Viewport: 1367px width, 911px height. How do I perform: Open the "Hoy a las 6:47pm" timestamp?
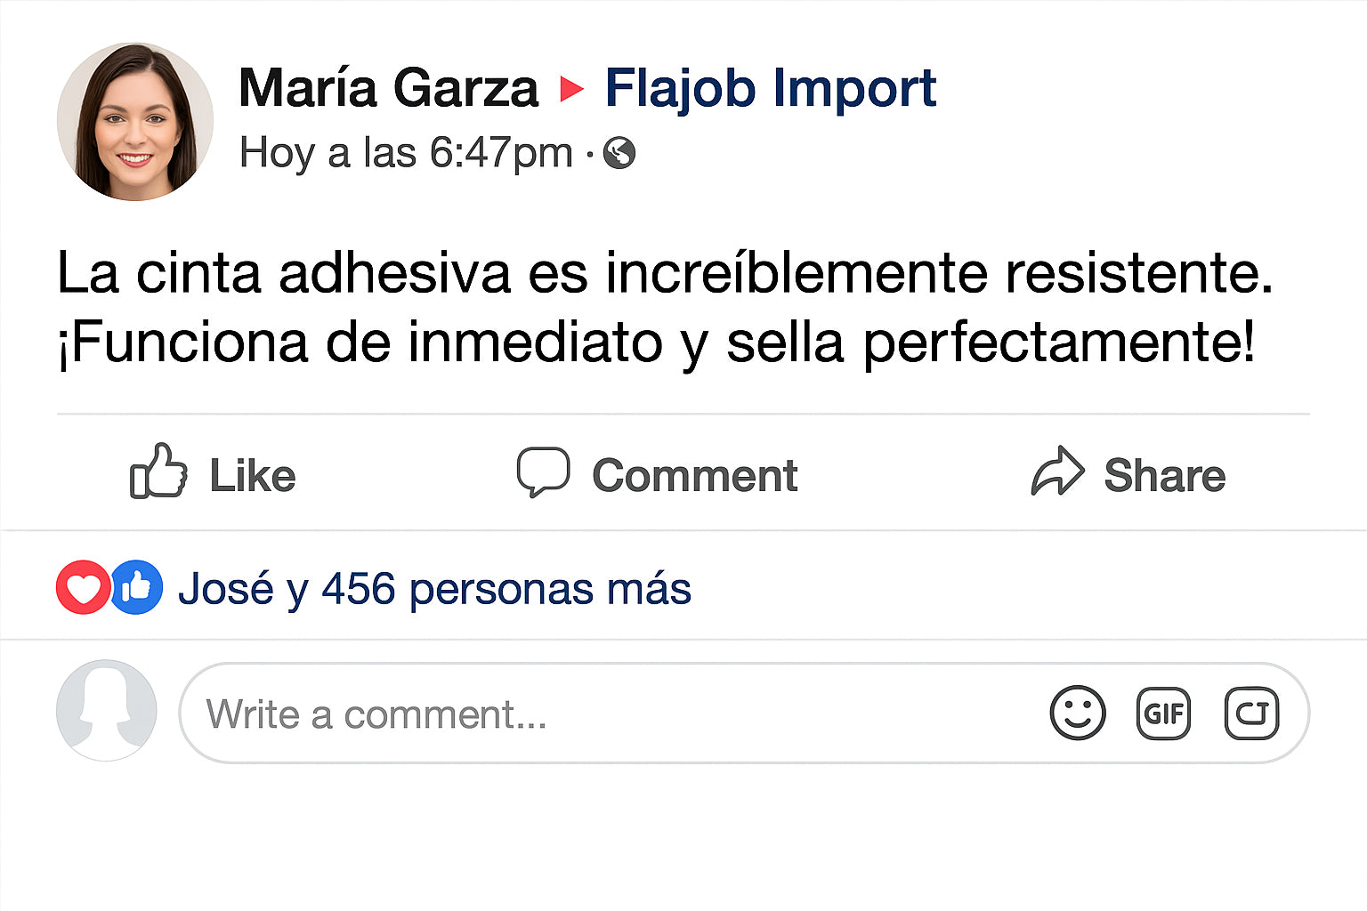click(x=406, y=153)
